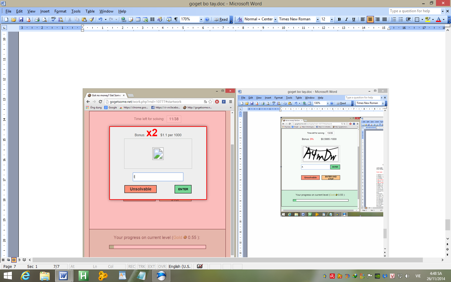Open the Tools menu
The width and height of the screenshot is (451, 282).
(x=76, y=11)
